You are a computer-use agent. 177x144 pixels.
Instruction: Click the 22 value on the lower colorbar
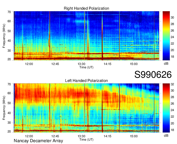(172, 117)
